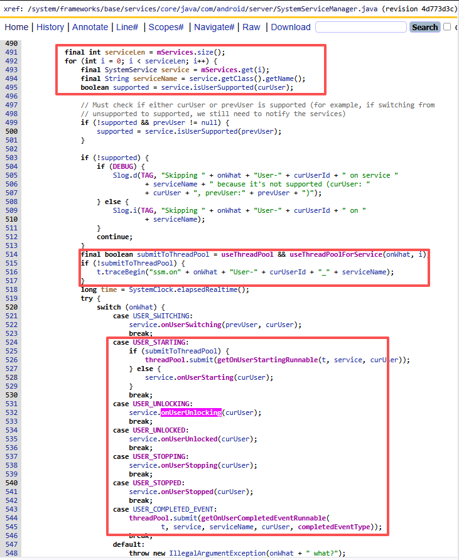This screenshot has height=560, width=459.
Task: View file History
Action: point(50,27)
